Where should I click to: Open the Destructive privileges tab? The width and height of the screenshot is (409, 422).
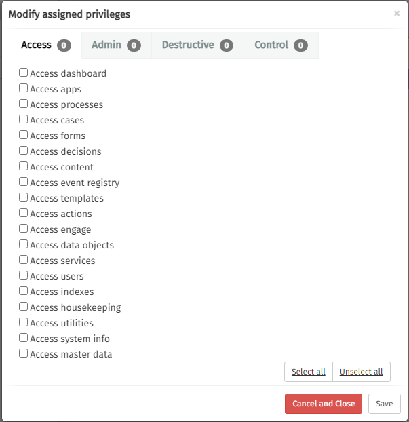(197, 45)
